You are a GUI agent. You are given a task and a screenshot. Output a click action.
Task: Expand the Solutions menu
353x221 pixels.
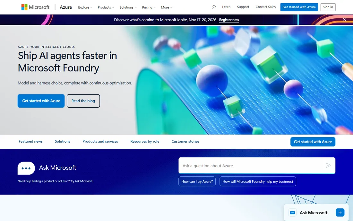128,7
